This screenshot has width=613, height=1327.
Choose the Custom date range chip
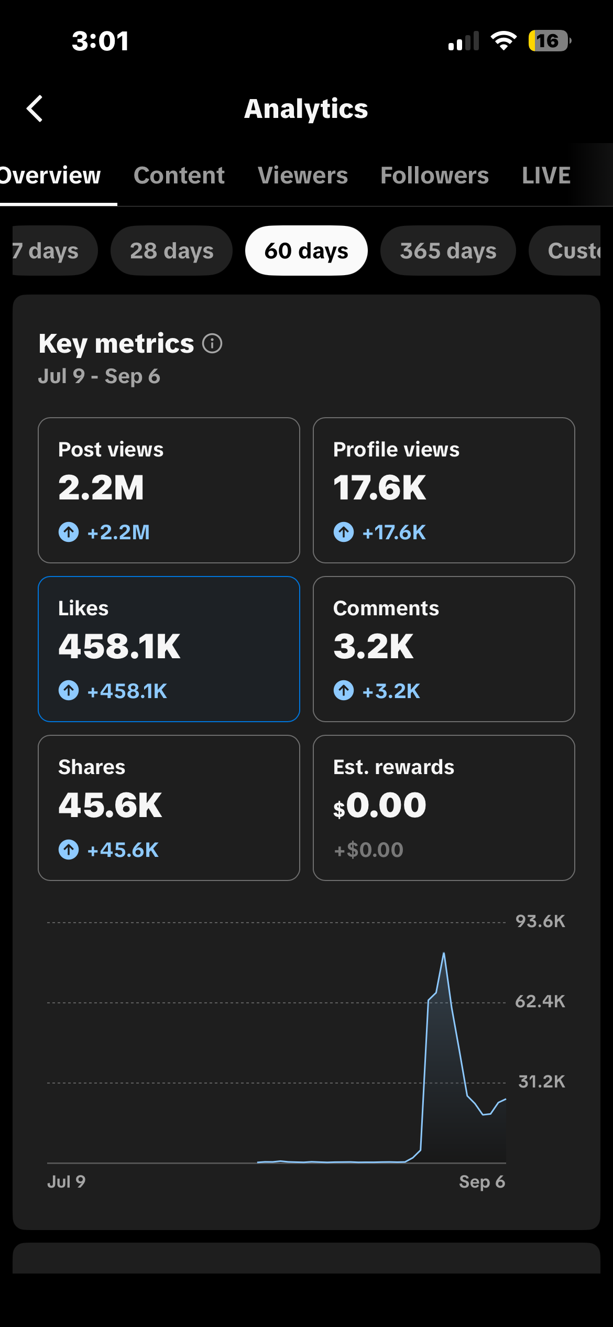[565, 251]
